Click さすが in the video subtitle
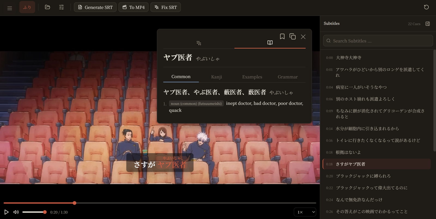Viewport: 436px width, 219px height. click(x=145, y=164)
